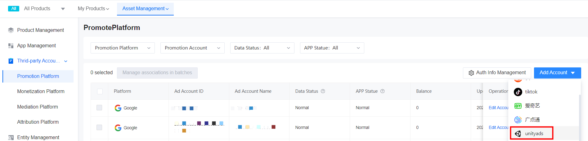588x141 pixels.
Task: Toggle the select-all header checkbox
Action: coord(100,92)
